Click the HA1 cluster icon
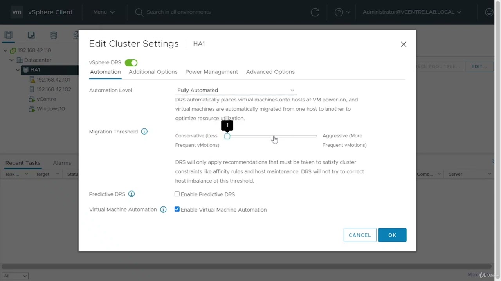 26,70
